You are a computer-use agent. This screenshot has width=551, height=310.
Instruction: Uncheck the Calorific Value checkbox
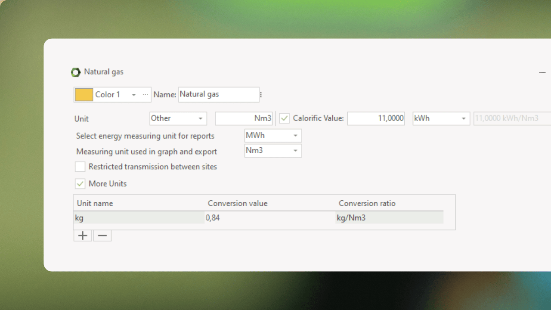click(x=285, y=118)
